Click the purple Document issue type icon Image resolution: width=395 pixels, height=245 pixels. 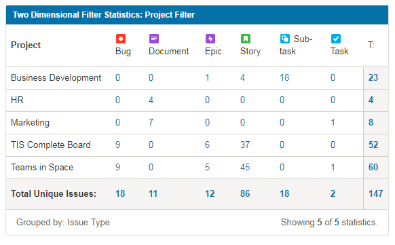(x=154, y=39)
